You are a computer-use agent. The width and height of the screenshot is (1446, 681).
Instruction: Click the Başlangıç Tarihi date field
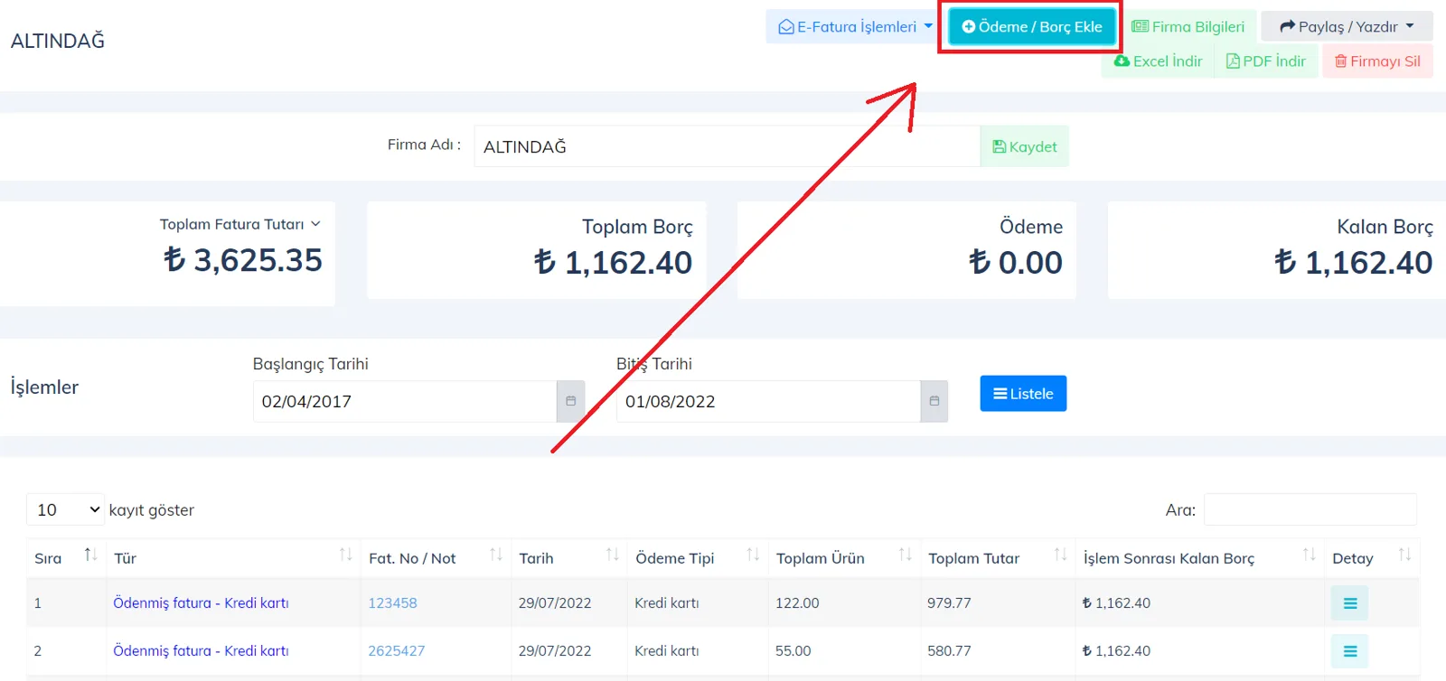point(405,401)
